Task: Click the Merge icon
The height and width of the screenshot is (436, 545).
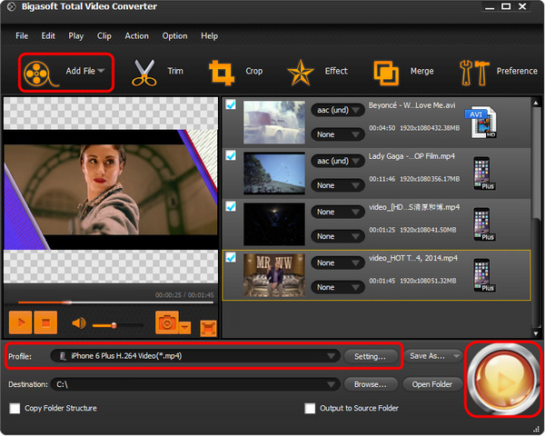Action: pos(386,73)
